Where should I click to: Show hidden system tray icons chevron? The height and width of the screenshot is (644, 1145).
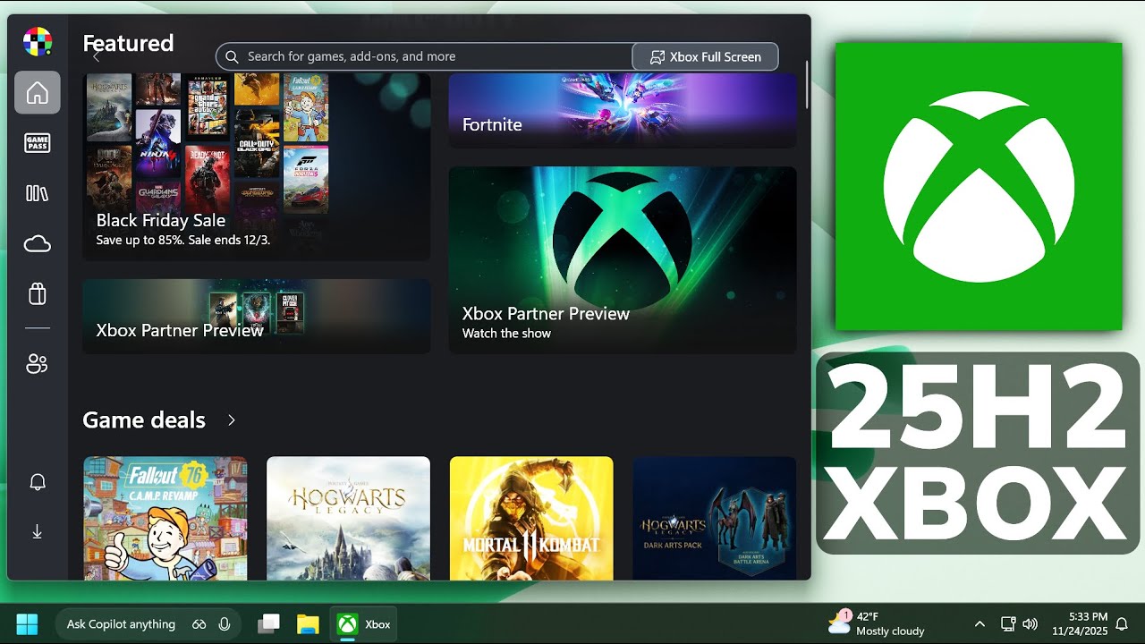point(980,624)
